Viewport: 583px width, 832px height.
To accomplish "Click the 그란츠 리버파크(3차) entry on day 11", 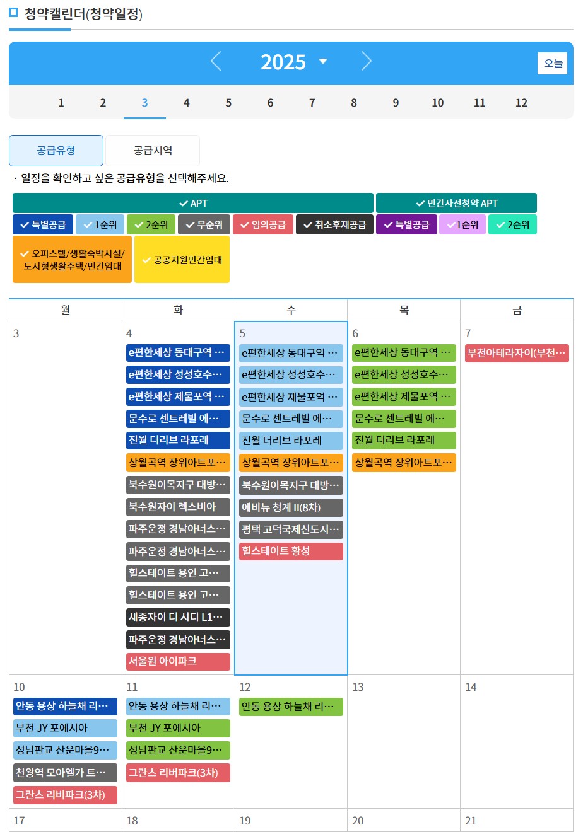I will (x=178, y=773).
